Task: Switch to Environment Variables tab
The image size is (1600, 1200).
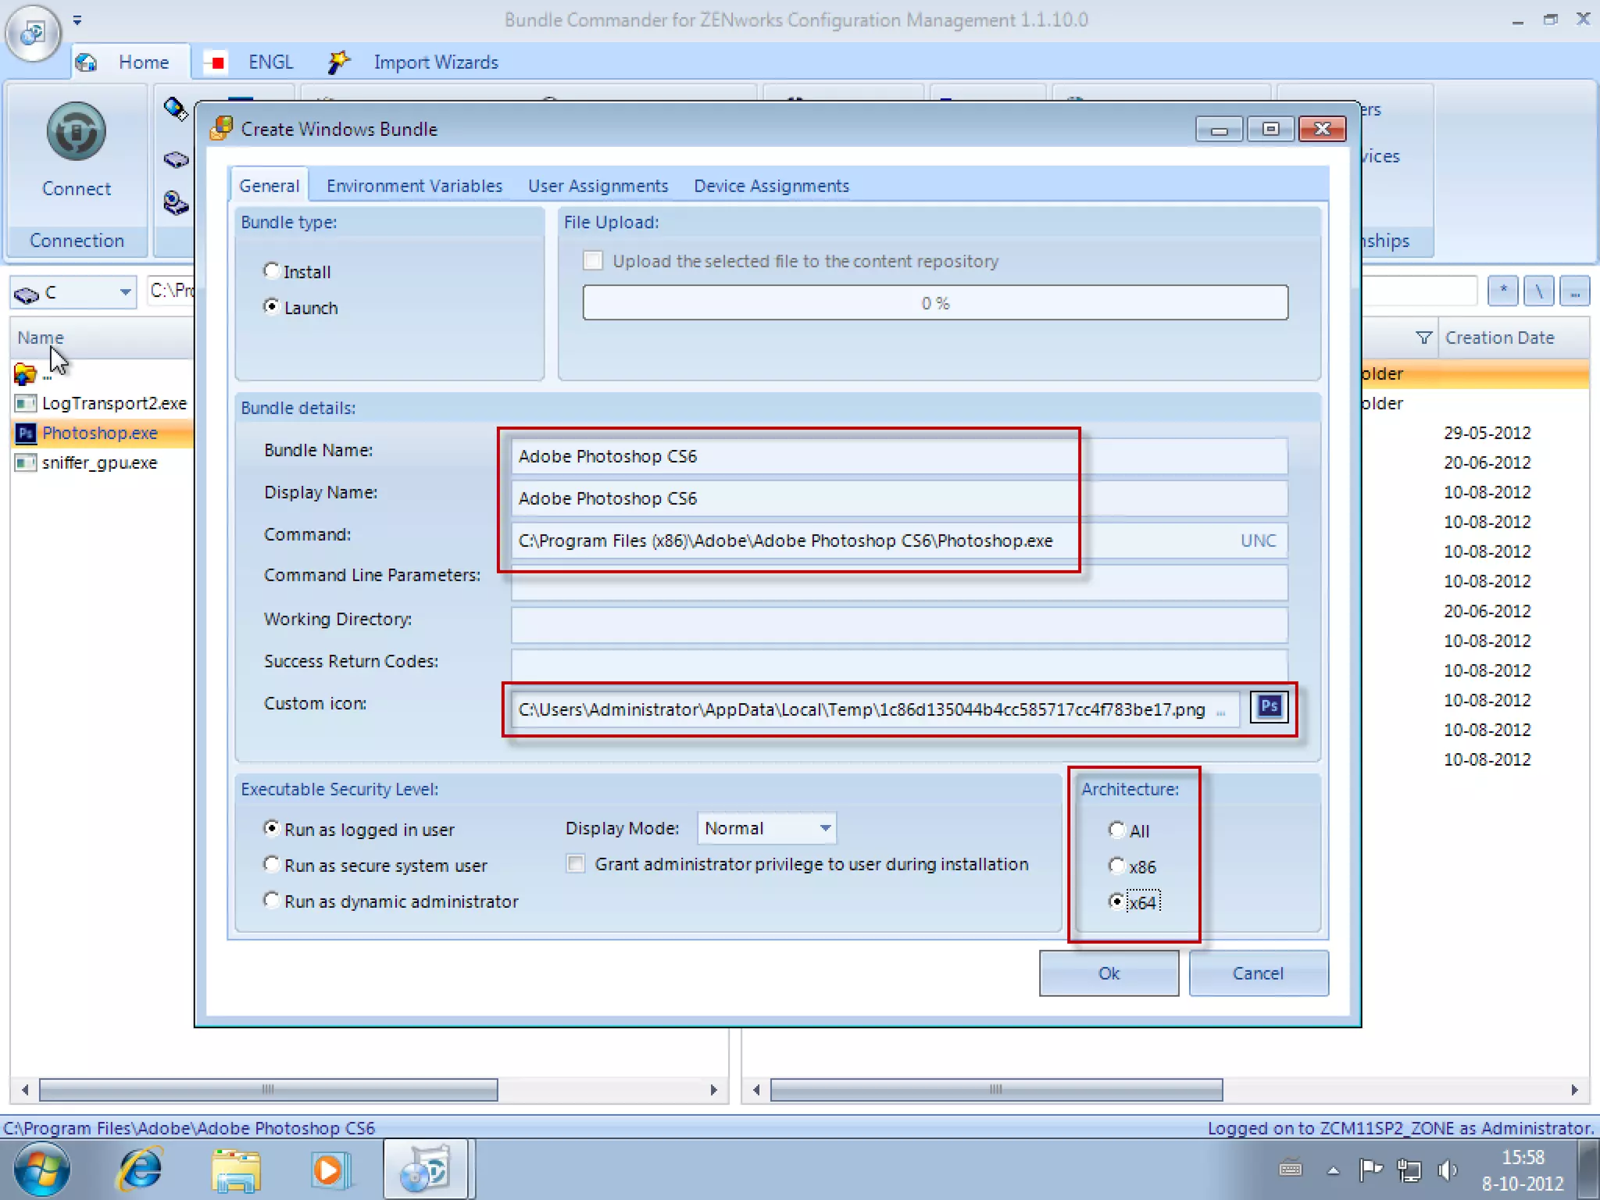Action: coord(414,186)
